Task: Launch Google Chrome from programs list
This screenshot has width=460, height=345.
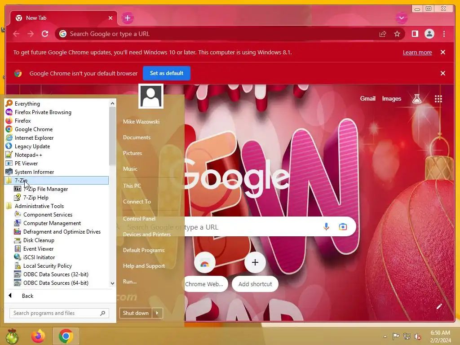Action: coord(57,129)
